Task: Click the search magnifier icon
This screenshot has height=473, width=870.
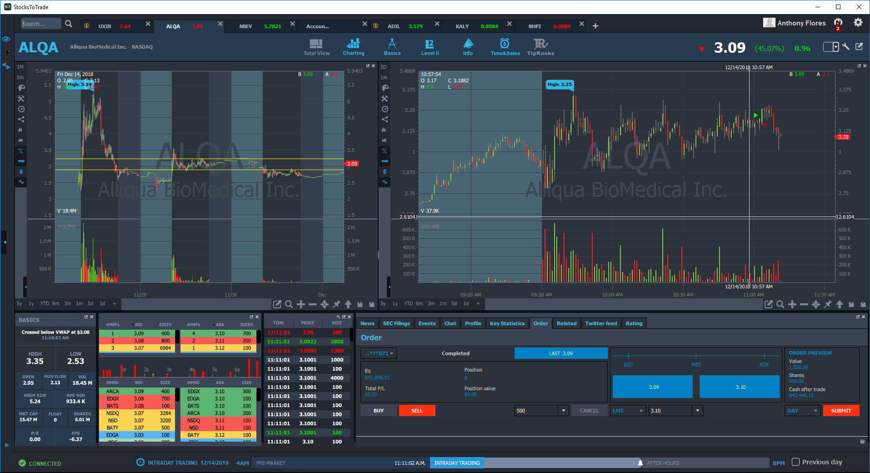Action: (x=69, y=24)
